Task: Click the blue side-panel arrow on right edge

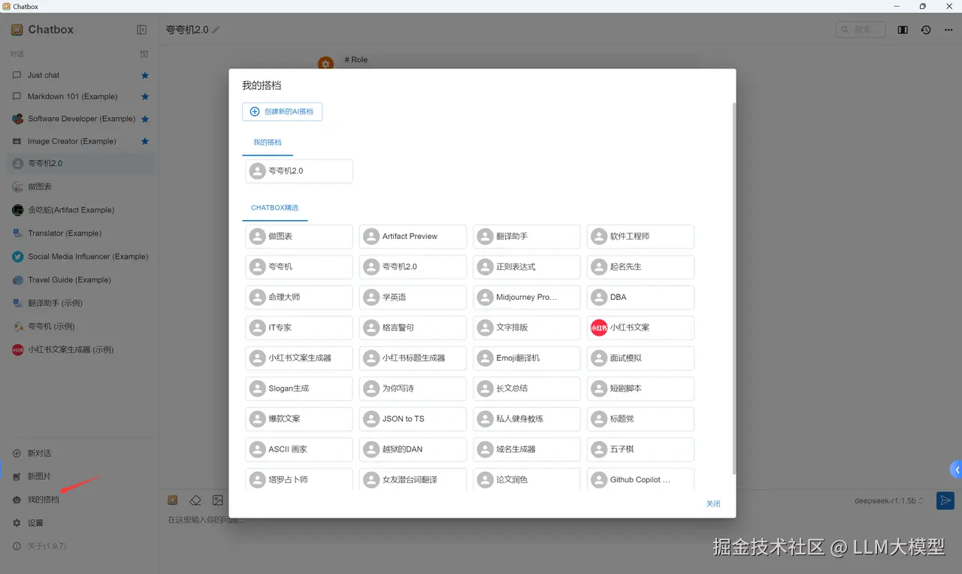Action: click(957, 470)
